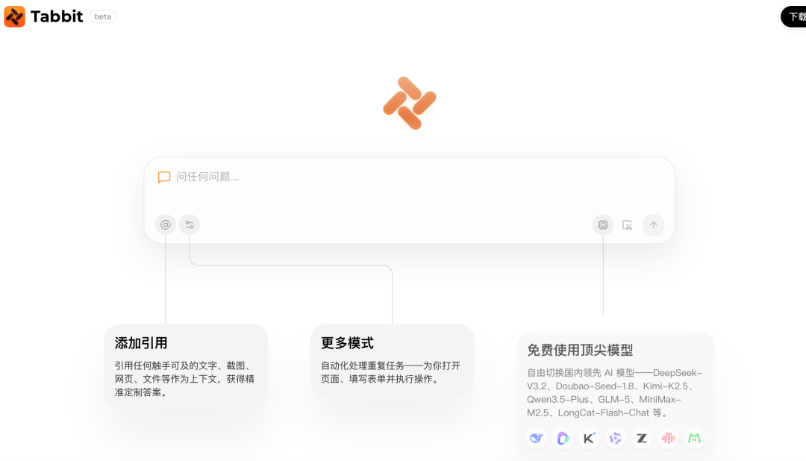Select the screen capture cursor icon

(627, 225)
